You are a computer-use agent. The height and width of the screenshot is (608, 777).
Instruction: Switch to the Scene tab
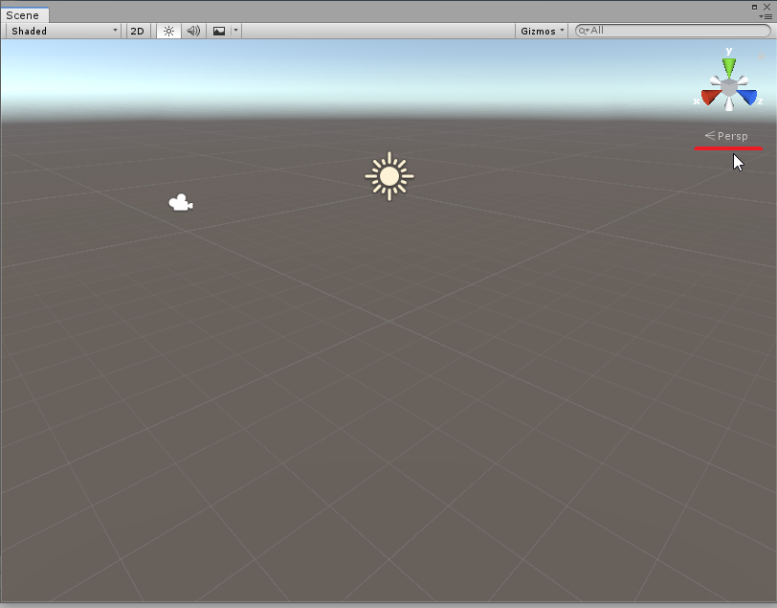[23, 15]
